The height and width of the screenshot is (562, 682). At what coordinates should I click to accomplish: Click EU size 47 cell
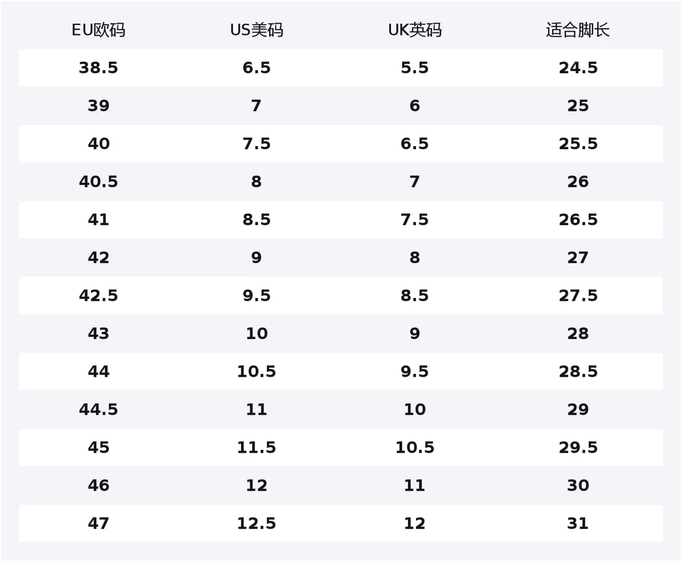[x=98, y=523]
